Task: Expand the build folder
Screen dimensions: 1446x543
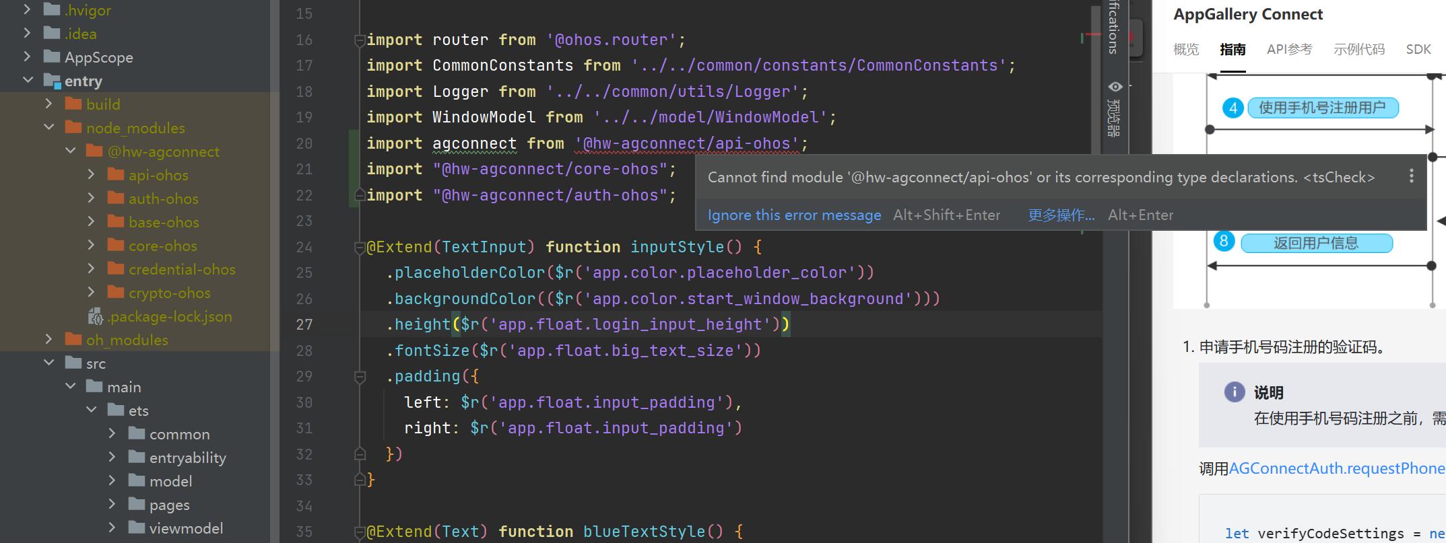Action: click(x=48, y=104)
